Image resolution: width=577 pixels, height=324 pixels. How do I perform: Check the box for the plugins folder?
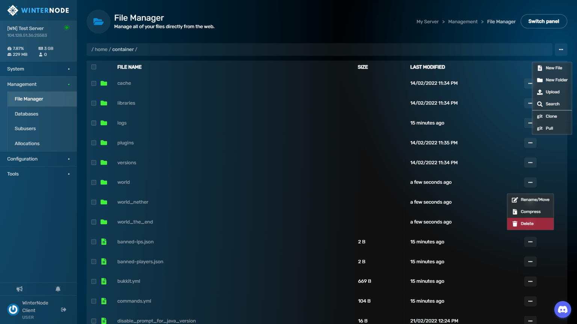tap(94, 143)
